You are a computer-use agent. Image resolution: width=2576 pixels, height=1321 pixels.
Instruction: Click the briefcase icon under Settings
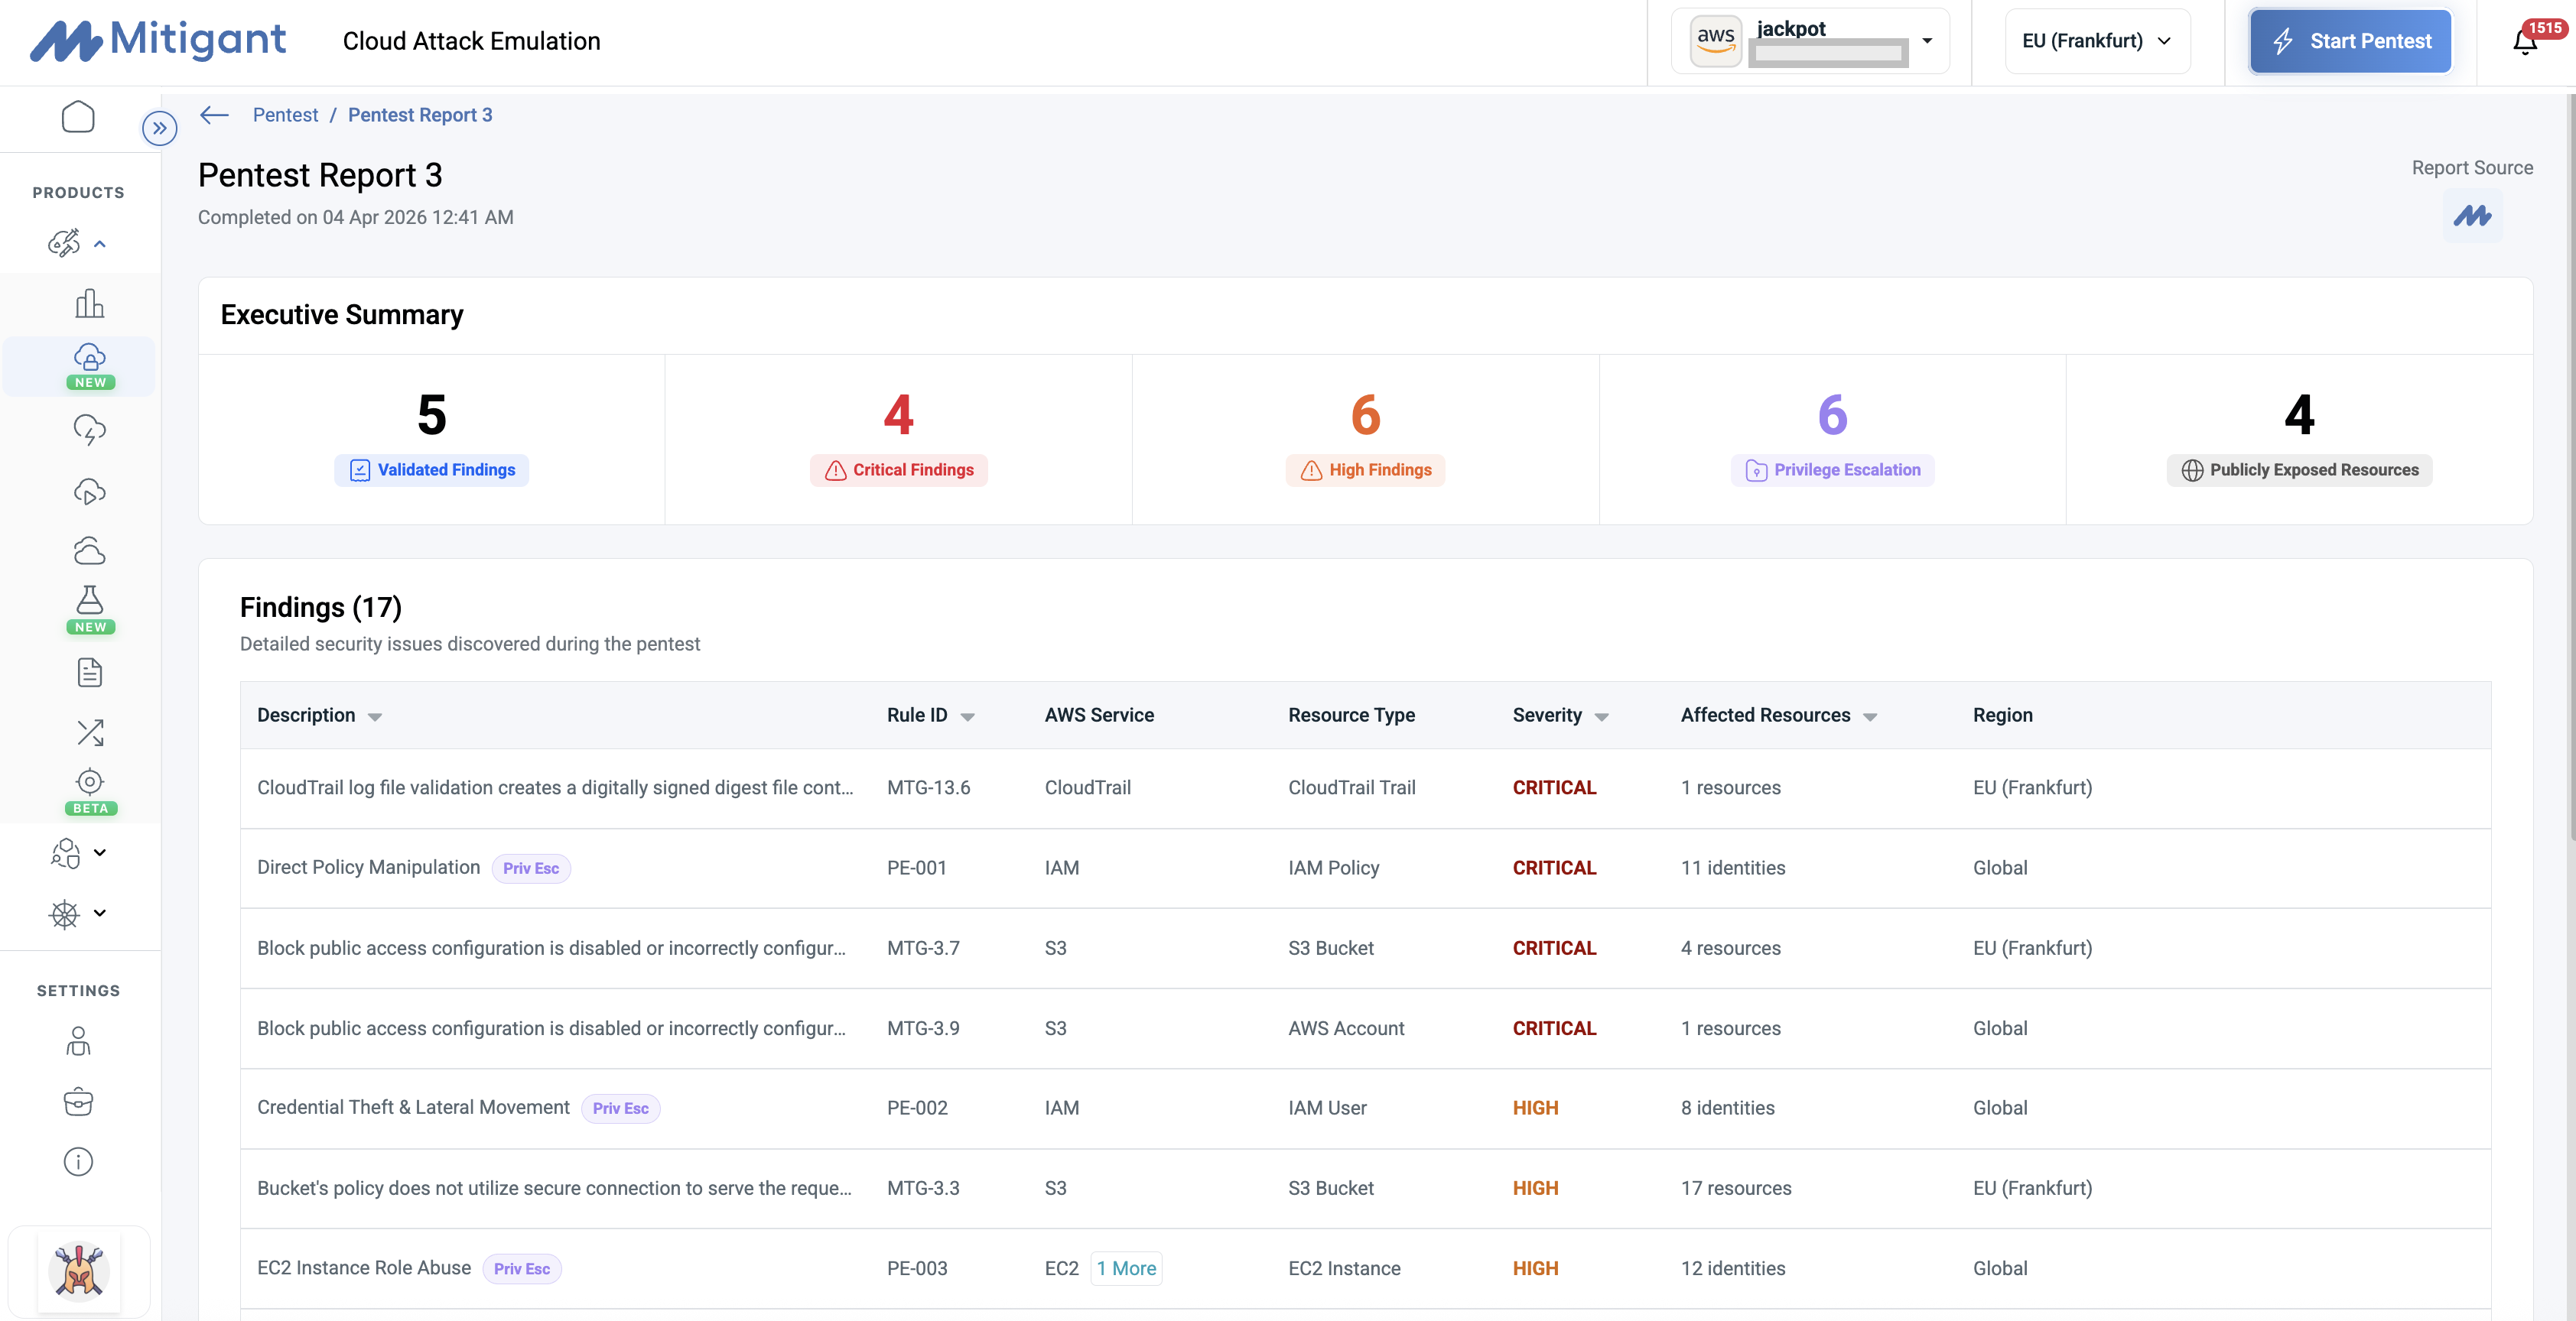click(78, 1102)
